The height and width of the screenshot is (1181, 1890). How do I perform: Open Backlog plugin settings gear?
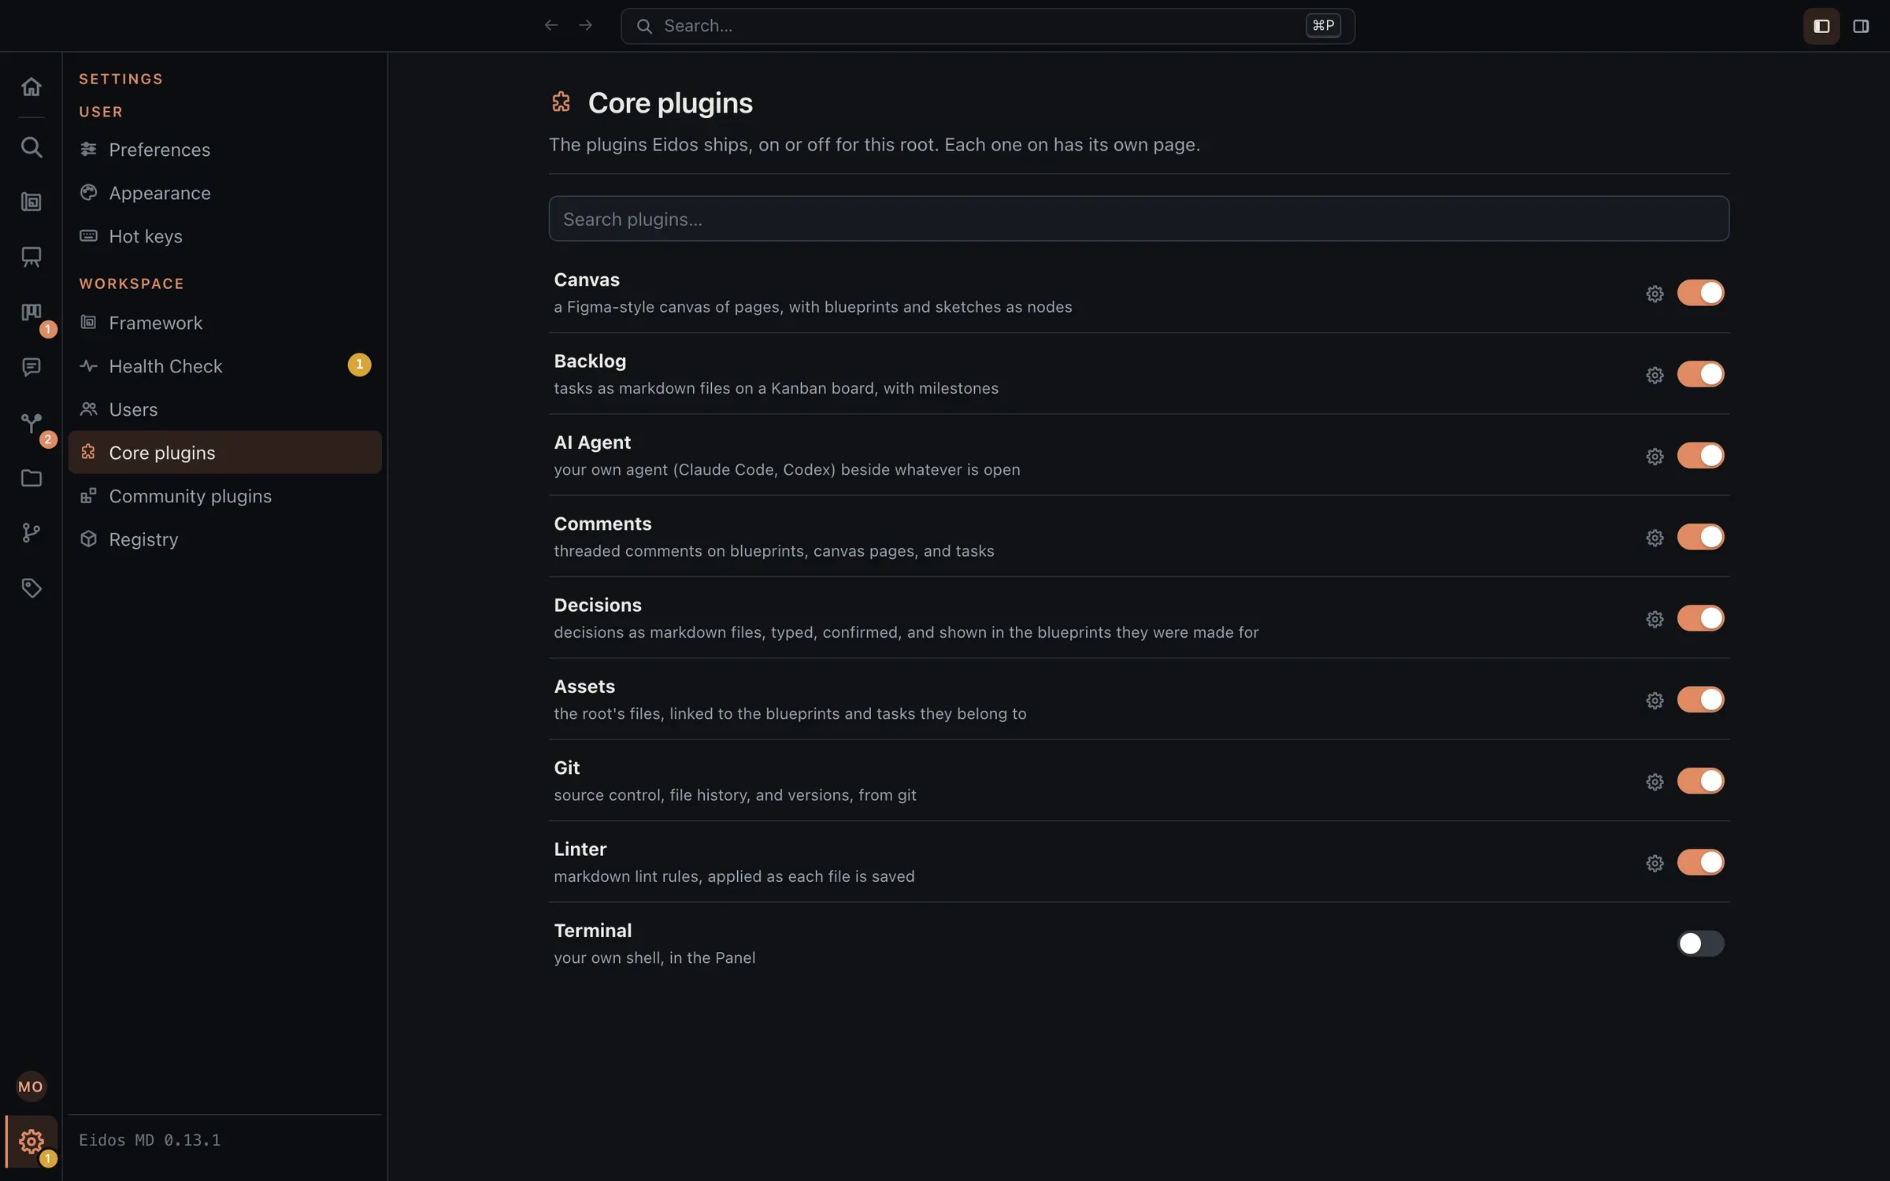point(1655,375)
